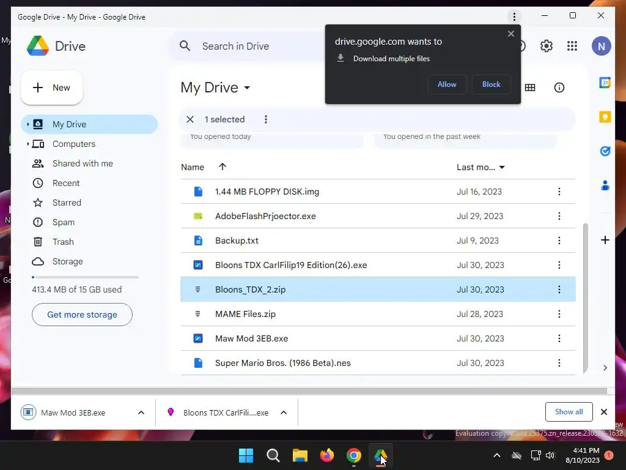Show all downloads
Viewport: 626px width, 470px height.
pyautogui.click(x=569, y=412)
